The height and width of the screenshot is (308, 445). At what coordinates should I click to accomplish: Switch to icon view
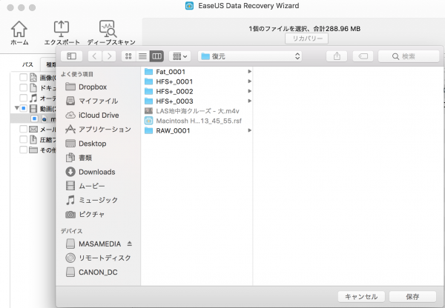(128, 56)
